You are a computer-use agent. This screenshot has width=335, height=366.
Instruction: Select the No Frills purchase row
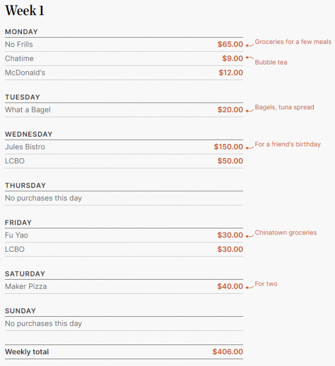[124, 45]
